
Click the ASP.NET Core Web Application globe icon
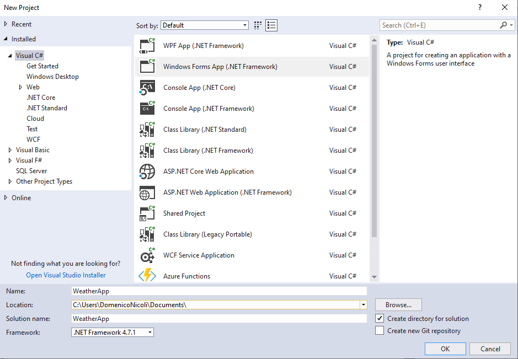click(x=147, y=172)
